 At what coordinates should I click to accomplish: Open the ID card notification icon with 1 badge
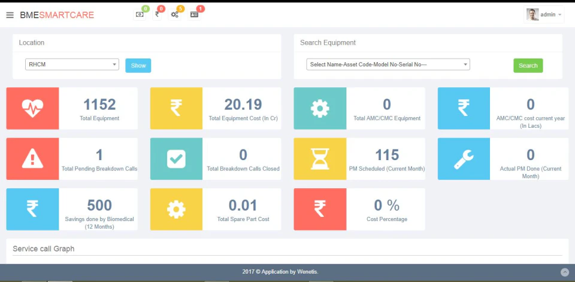pos(194,14)
